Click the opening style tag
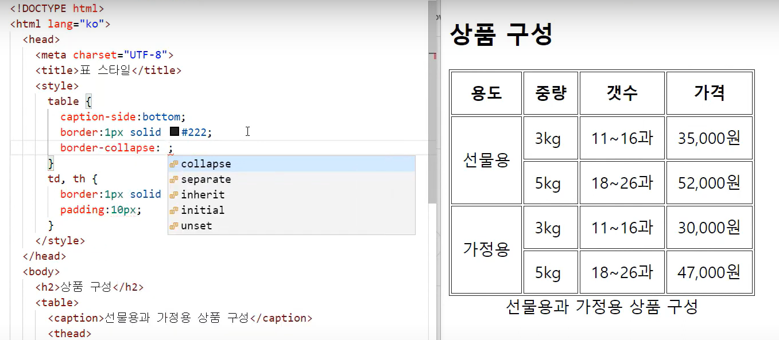 click(57, 86)
